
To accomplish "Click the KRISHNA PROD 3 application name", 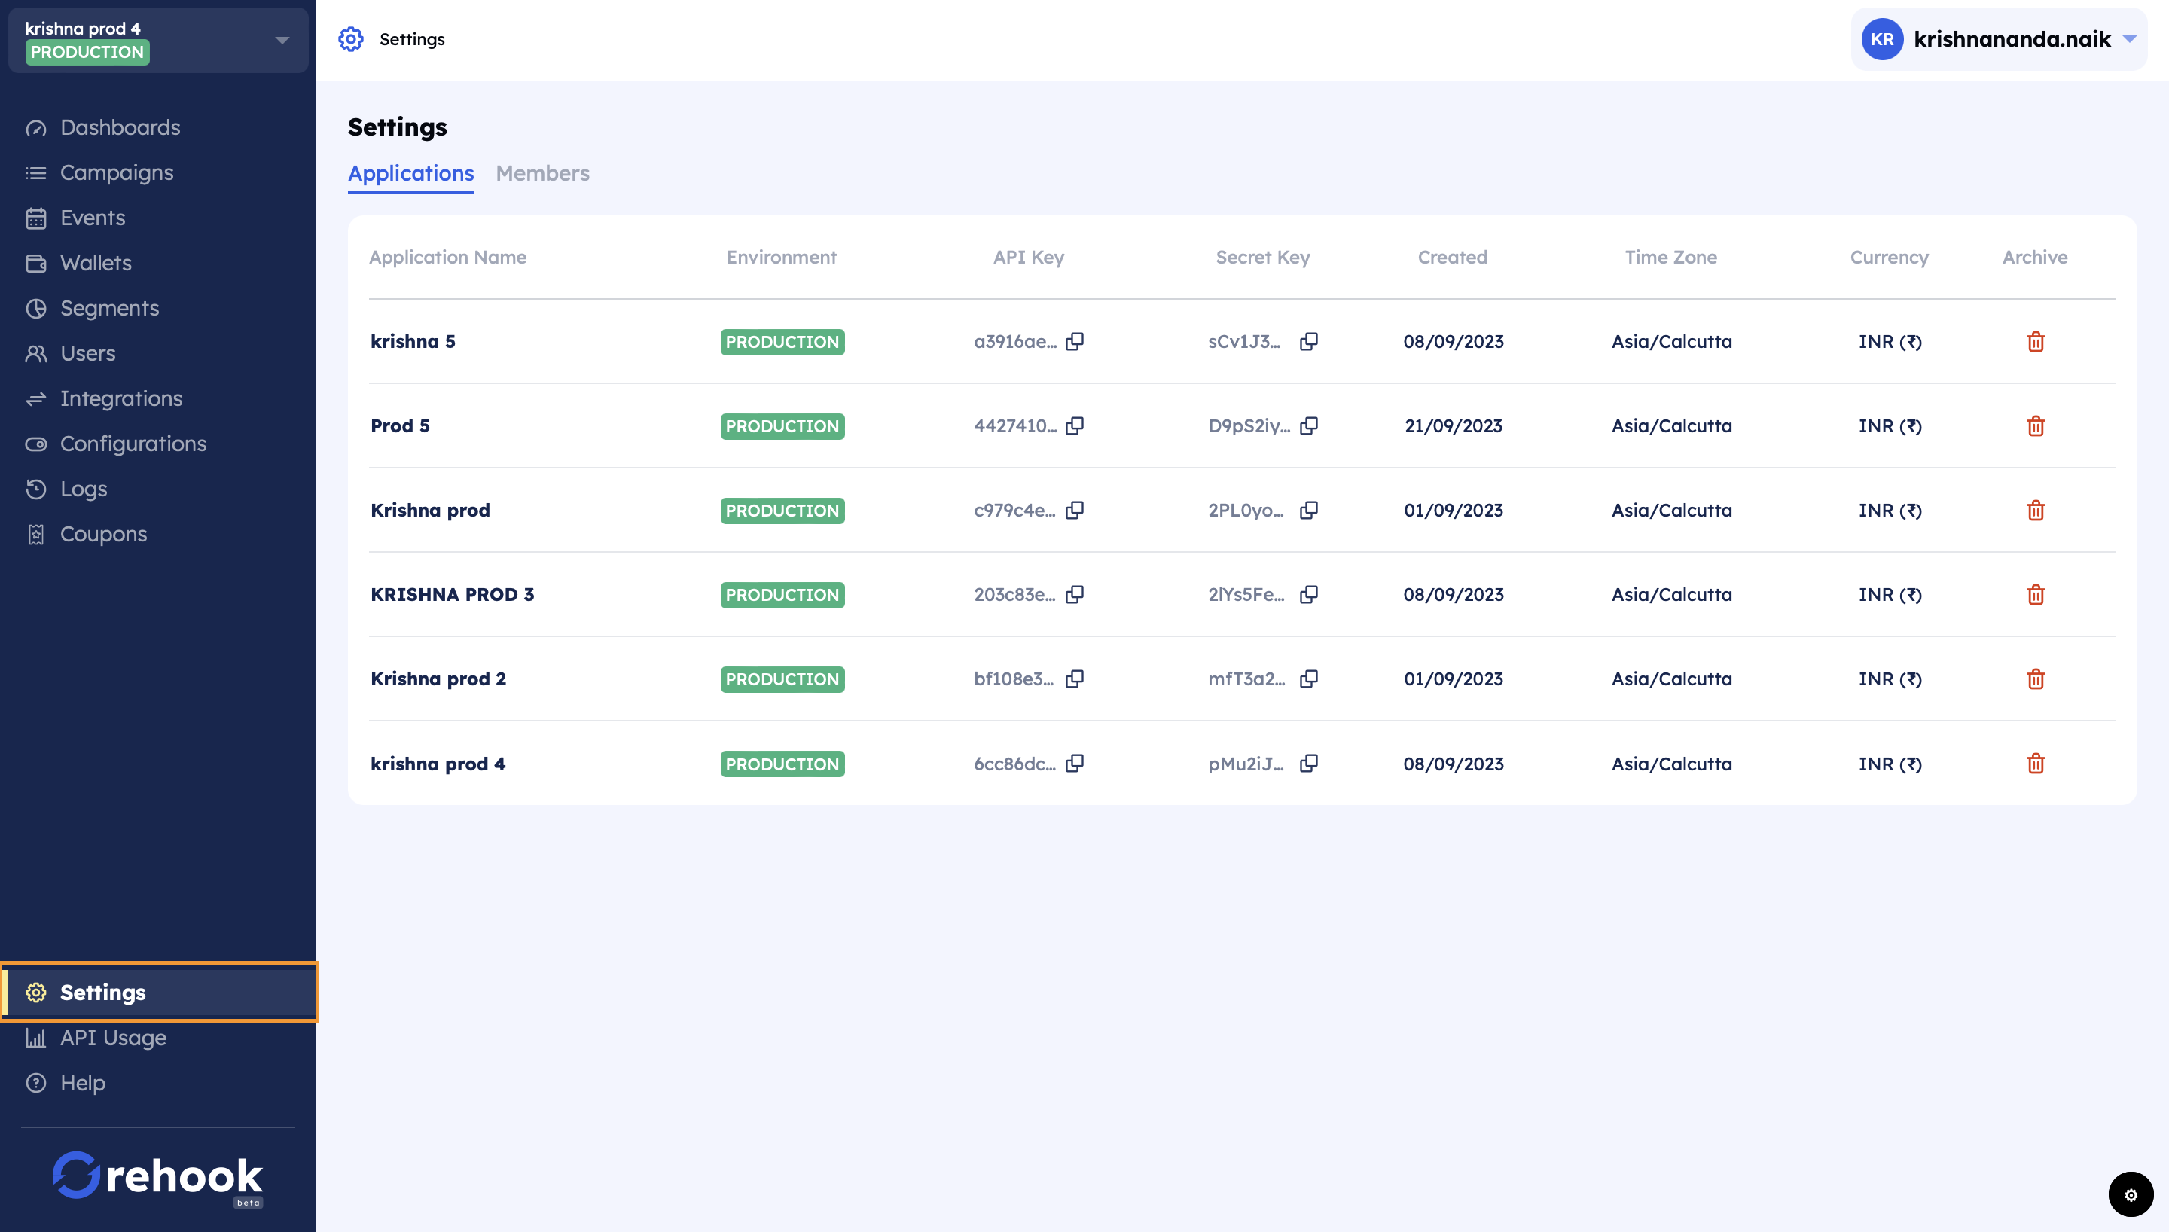I will [453, 594].
